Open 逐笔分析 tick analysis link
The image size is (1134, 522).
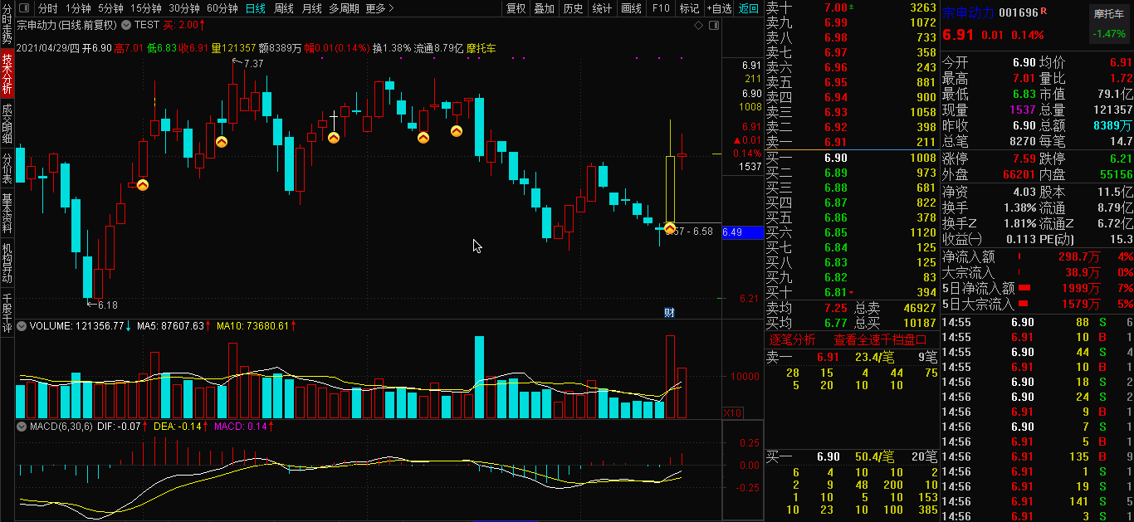click(792, 339)
